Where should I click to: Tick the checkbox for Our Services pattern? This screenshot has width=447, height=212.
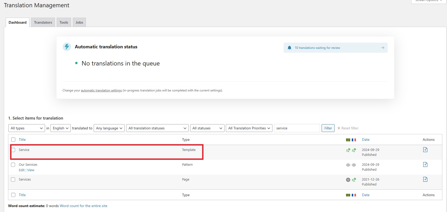[13, 165]
